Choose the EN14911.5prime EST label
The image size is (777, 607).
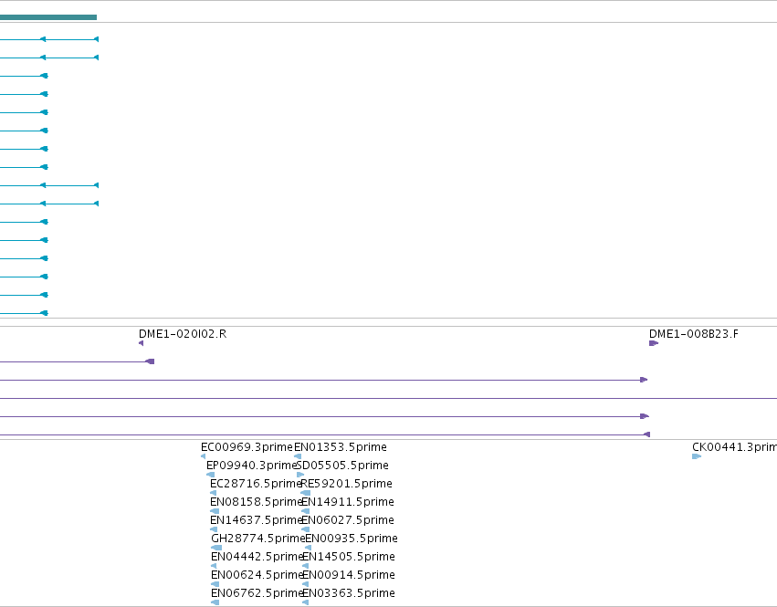coord(348,502)
